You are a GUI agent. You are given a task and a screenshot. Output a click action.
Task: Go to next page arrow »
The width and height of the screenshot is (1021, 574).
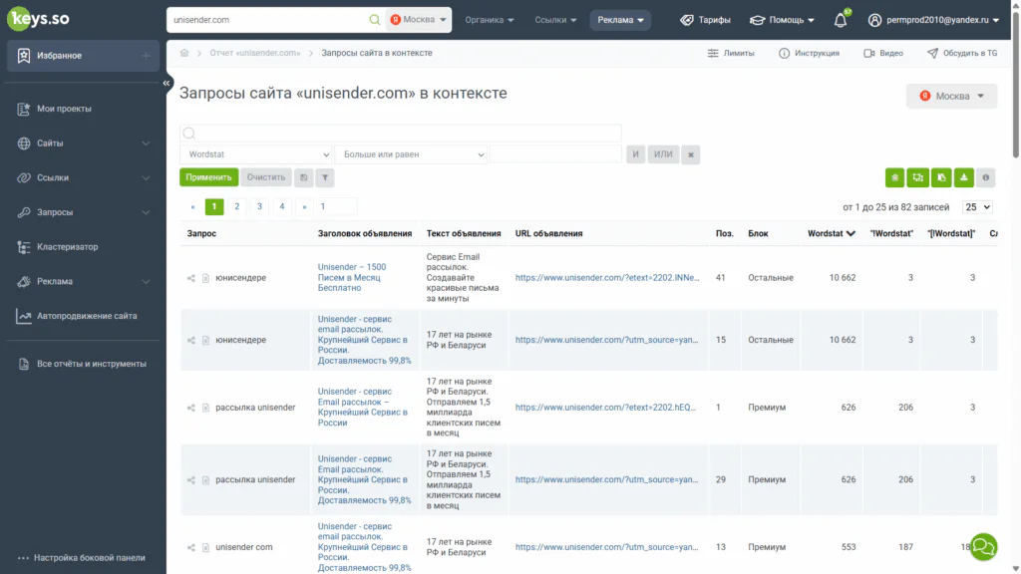click(x=304, y=207)
